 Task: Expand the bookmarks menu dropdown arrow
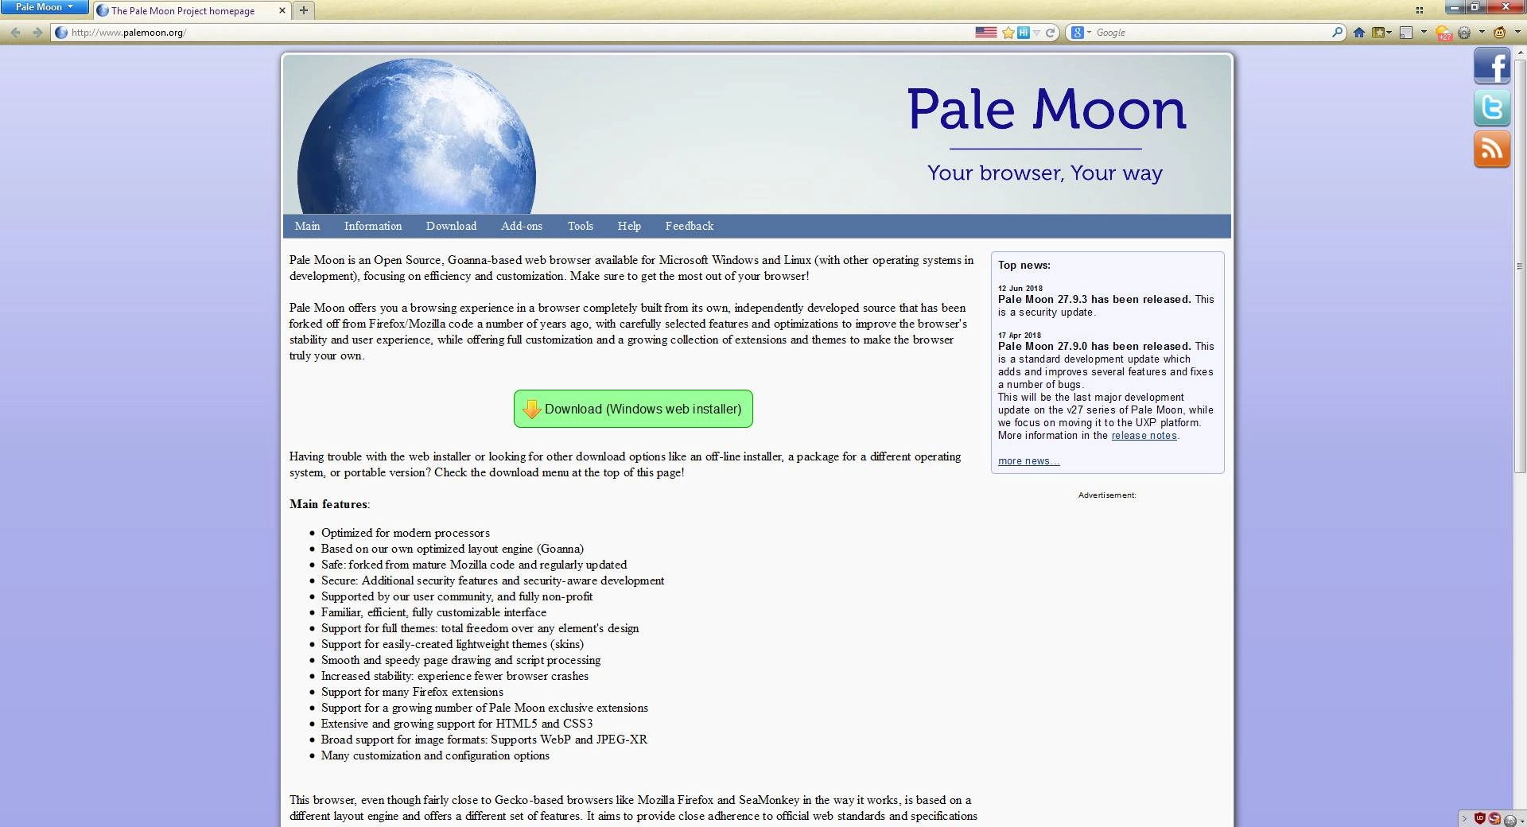pyautogui.click(x=1389, y=33)
